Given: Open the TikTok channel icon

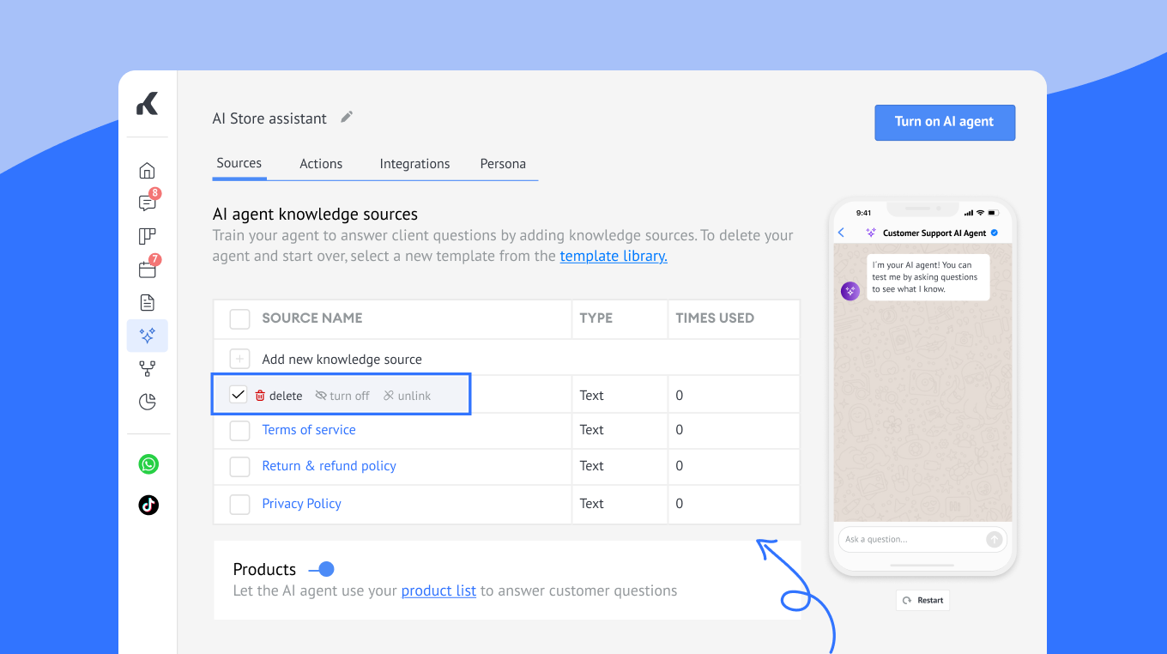Looking at the screenshot, I should coord(148,505).
